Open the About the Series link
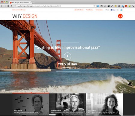135x116 pixels. [x=79, y=10]
